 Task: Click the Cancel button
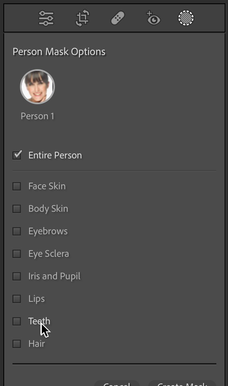coord(117,383)
